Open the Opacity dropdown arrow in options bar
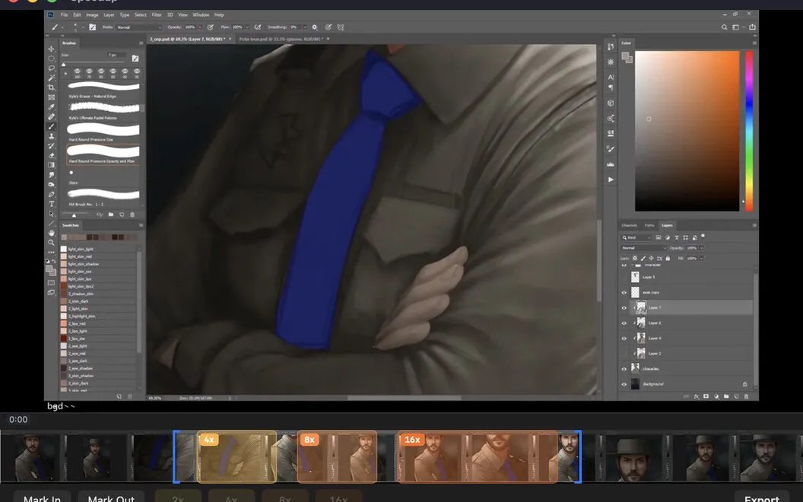The width and height of the screenshot is (803, 502). pyautogui.click(x=200, y=27)
